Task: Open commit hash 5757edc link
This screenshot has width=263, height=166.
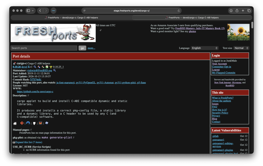Action: point(36,79)
